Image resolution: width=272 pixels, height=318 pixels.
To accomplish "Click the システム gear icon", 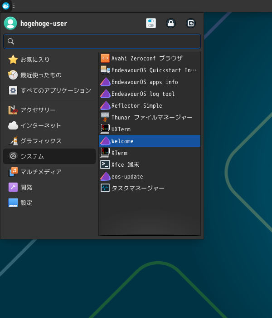I will click(13, 156).
